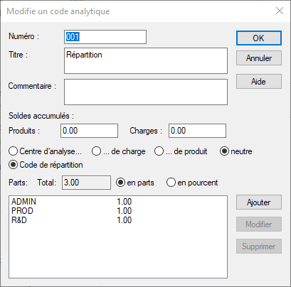Click the greyed-out Modifier button
291x287 pixels.
pyautogui.click(x=259, y=224)
